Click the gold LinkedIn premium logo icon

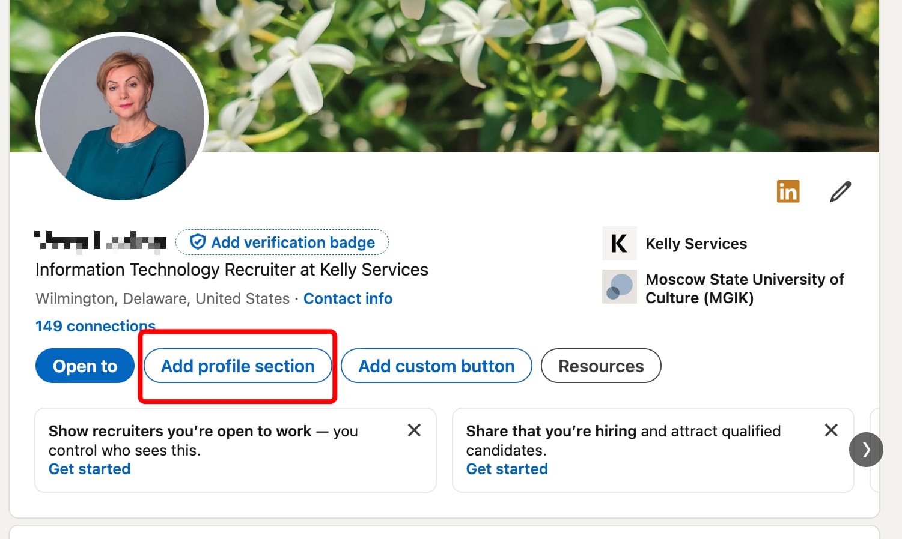click(788, 191)
